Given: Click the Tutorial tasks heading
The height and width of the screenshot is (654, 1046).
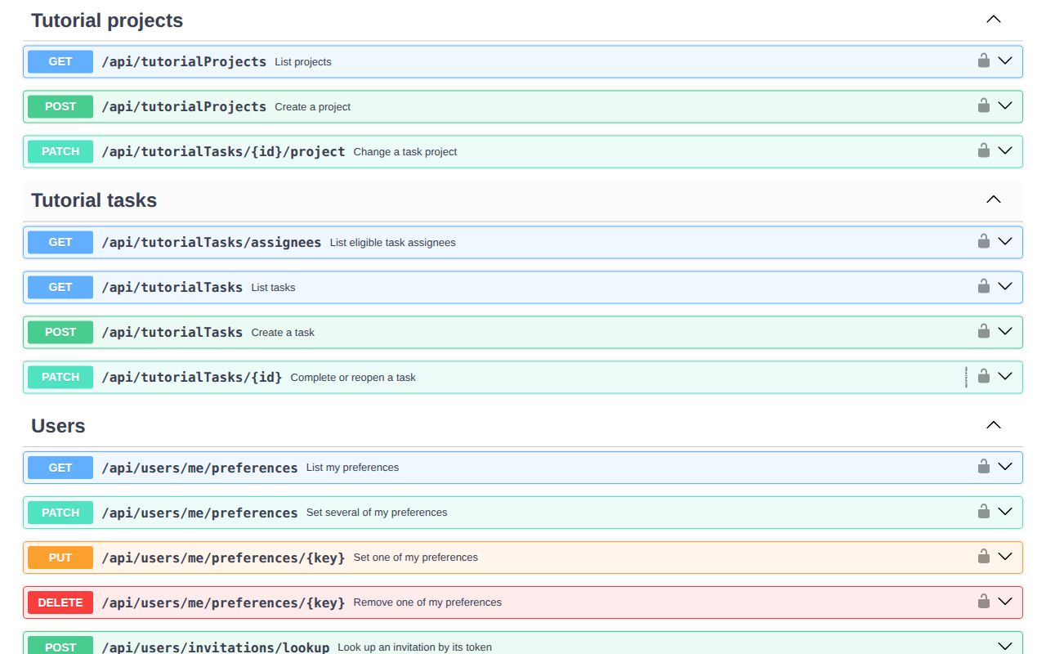Looking at the screenshot, I should tap(94, 200).
